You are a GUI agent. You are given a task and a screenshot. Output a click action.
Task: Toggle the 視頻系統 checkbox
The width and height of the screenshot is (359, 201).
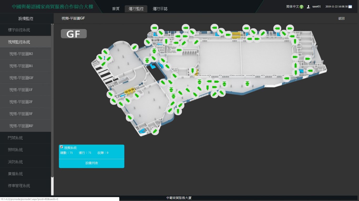pos(61,147)
